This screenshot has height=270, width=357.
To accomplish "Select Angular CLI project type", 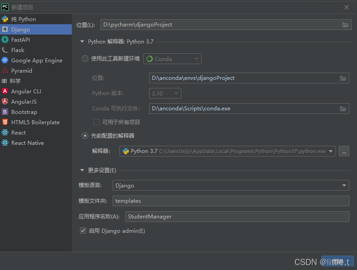I will click(36, 91).
